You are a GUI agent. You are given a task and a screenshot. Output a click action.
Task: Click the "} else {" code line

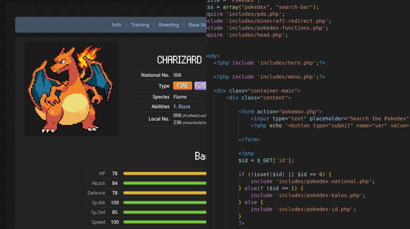tap(250, 202)
